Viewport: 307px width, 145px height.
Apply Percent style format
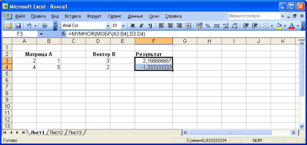click(208, 26)
